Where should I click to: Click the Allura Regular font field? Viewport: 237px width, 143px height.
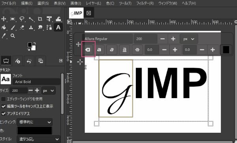pos(107,39)
